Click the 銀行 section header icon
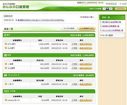This screenshot has height=105, width=127. tap(5, 35)
